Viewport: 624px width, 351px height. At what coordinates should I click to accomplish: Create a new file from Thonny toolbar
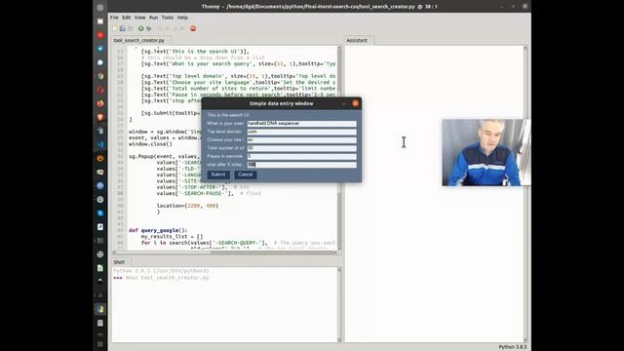[115, 28]
